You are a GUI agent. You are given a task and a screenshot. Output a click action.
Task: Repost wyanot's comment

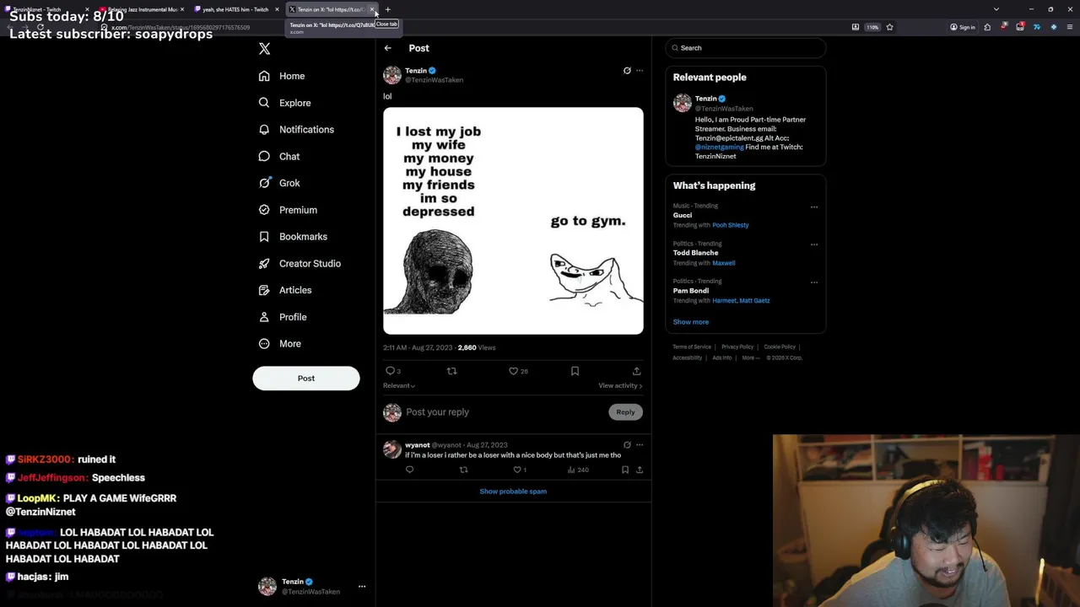(463, 470)
